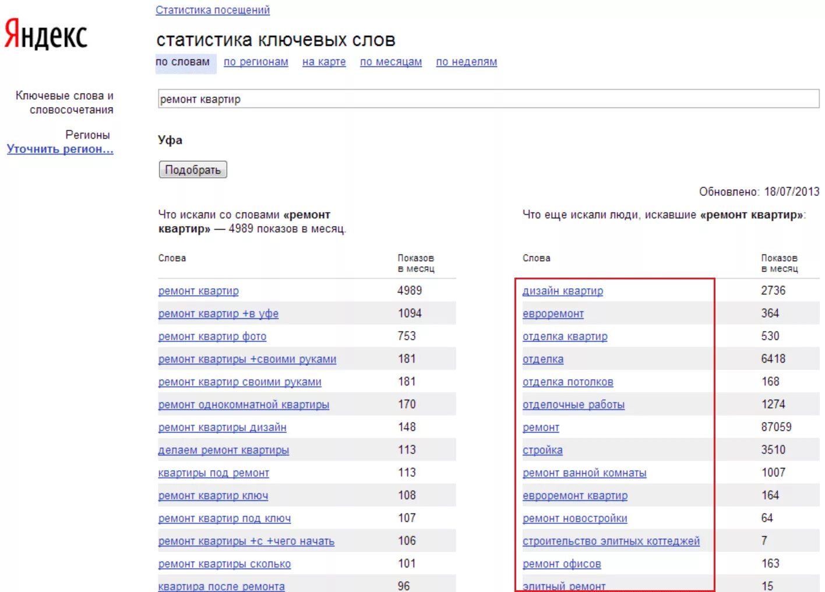Open the элитный ремонт link
This screenshot has width=825, height=592.
click(564, 586)
